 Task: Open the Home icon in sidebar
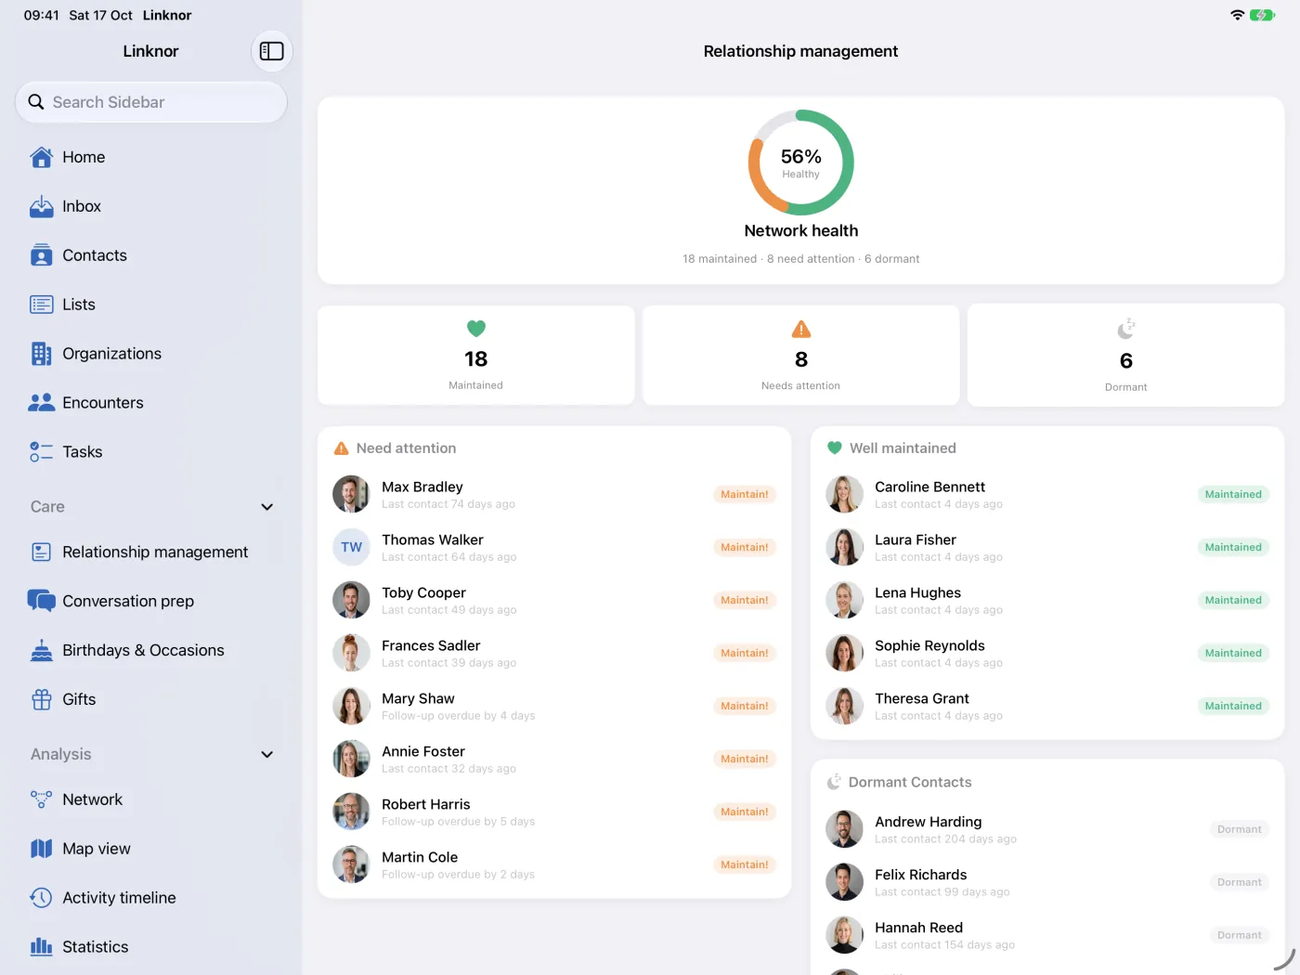pyautogui.click(x=42, y=157)
